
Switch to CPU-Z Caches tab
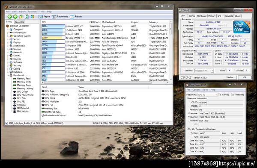pos(191,16)
